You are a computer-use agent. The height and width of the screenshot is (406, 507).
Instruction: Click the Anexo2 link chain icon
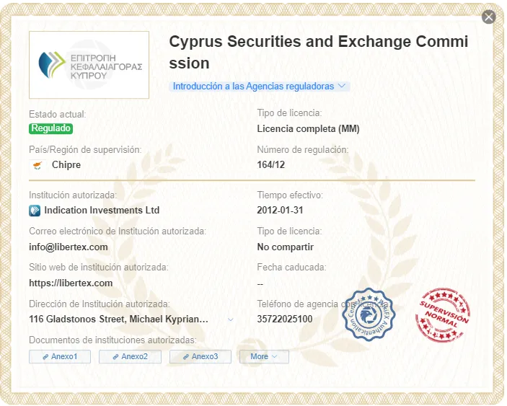tap(115, 357)
